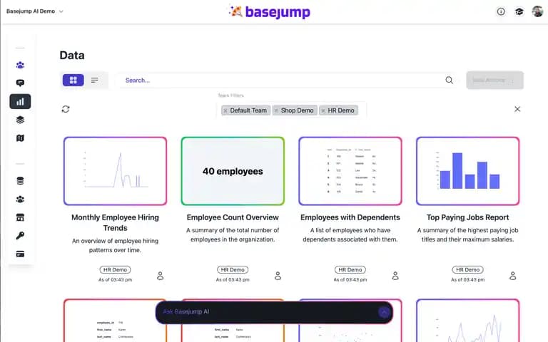The image size is (548, 342).
Task: Select the bar chart Data sidebar icon
Action: [x=20, y=102]
